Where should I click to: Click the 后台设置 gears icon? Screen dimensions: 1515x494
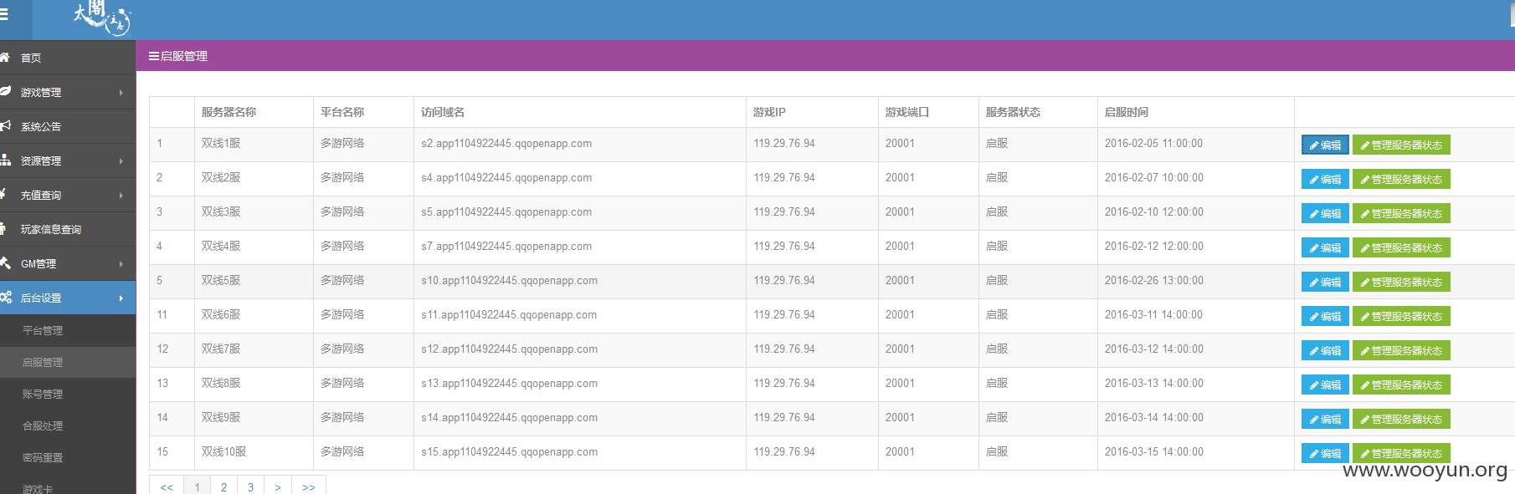click(x=5, y=297)
